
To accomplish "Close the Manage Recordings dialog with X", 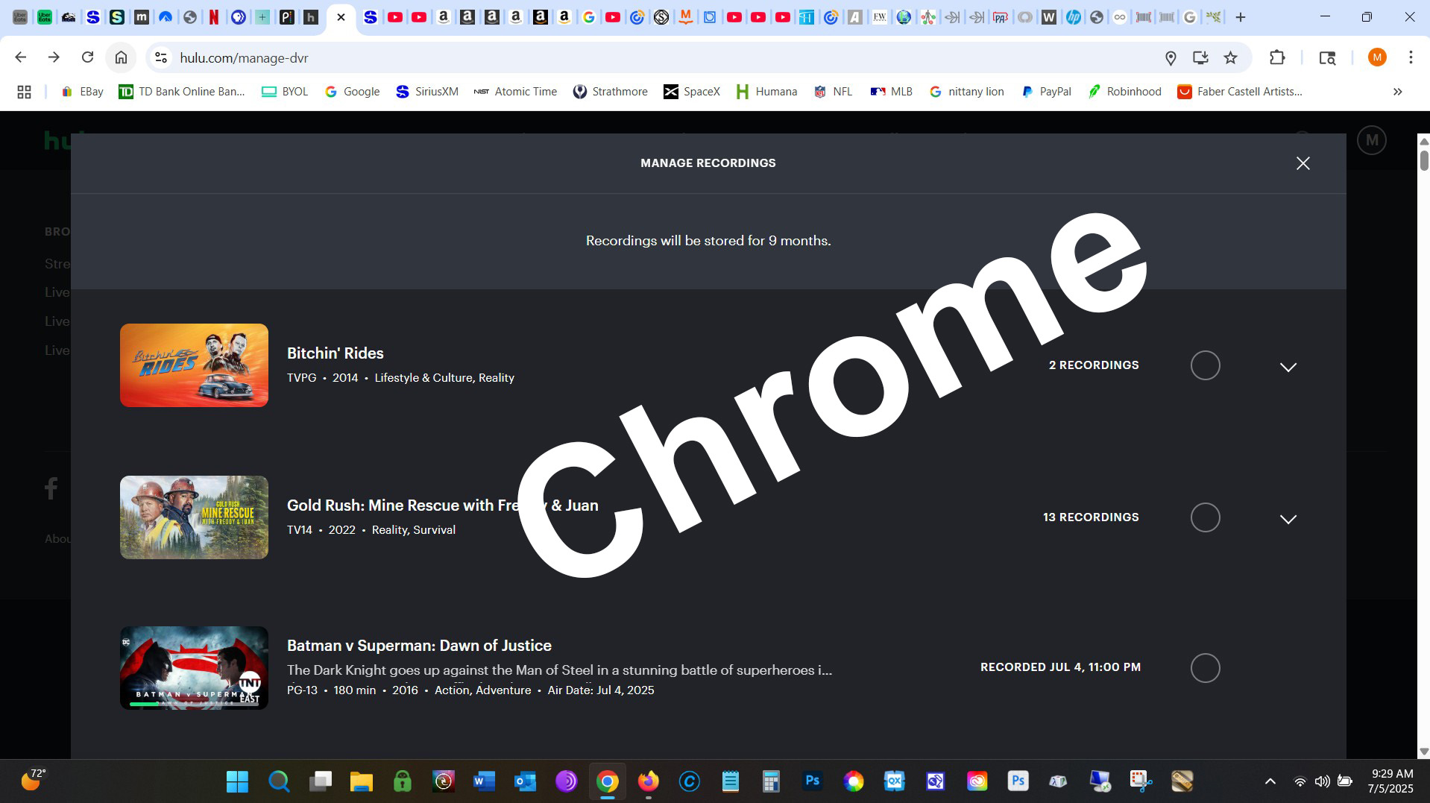I will [x=1303, y=163].
